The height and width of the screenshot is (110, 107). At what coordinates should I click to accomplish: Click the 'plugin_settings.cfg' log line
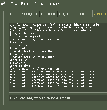coord(51,28)
